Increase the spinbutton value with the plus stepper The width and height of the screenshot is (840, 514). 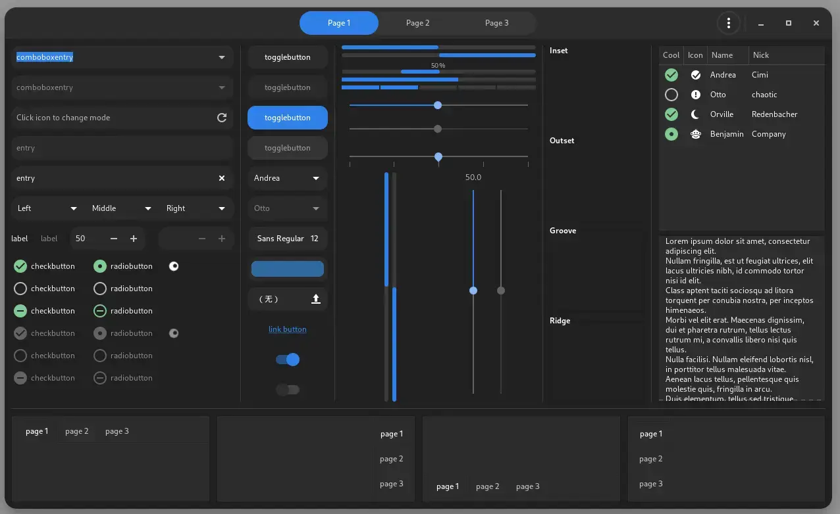[134, 239]
